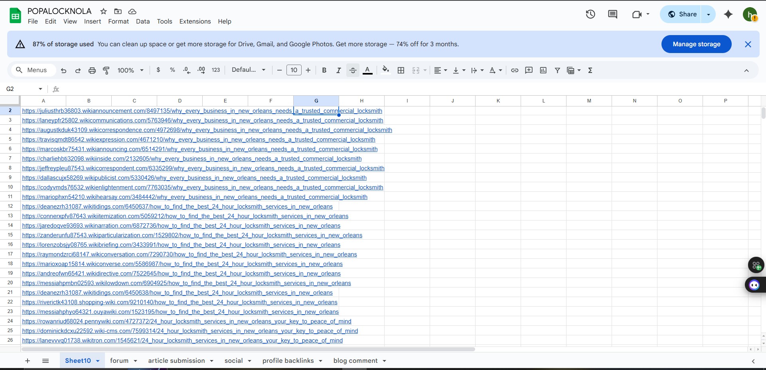The image size is (766, 370).
Task: Open the fill color picker
Action: point(385,70)
